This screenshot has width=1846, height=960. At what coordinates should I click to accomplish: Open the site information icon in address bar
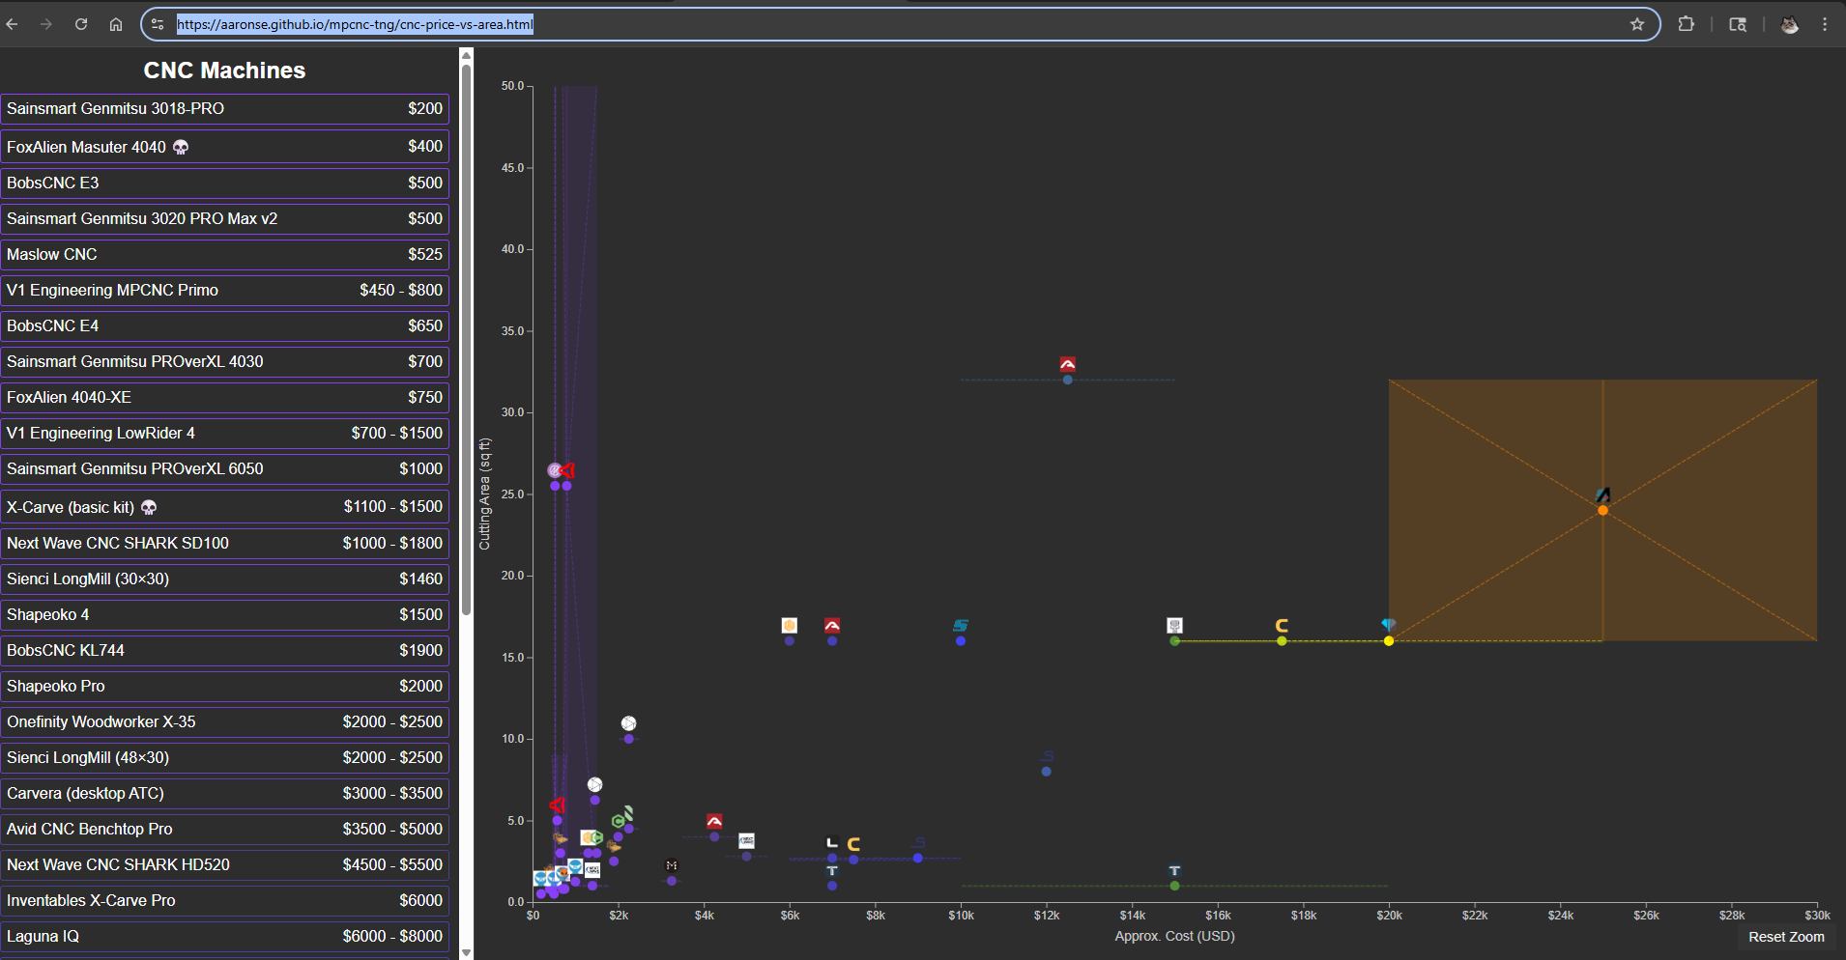[x=159, y=24]
